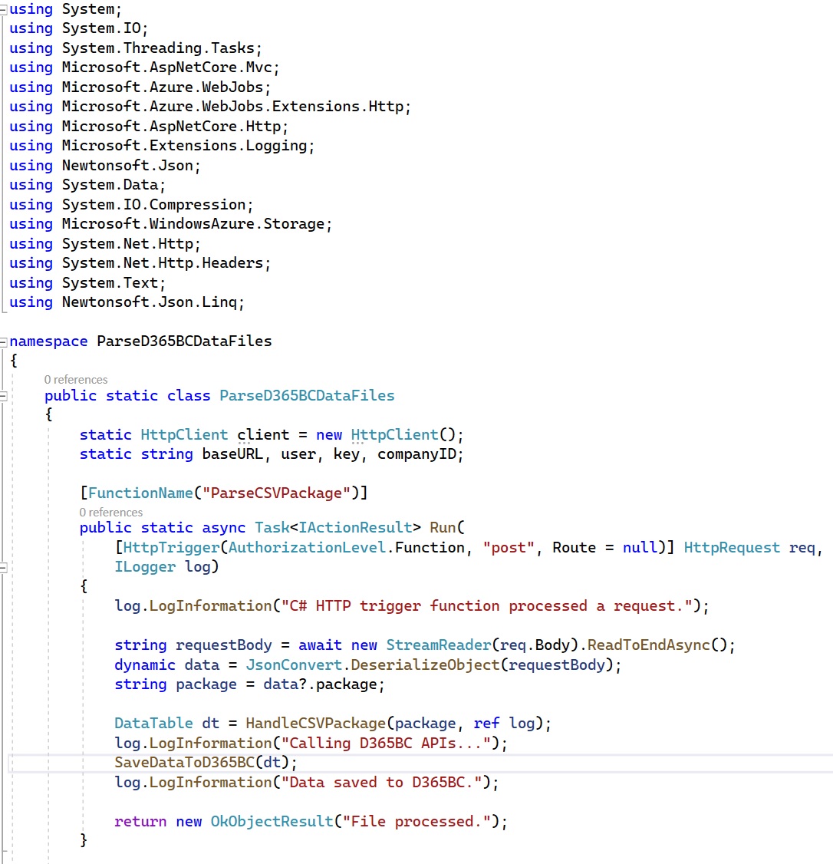This screenshot has height=864, width=833.
Task: Place cursor on FunctionName attribute
Action: [132, 493]
